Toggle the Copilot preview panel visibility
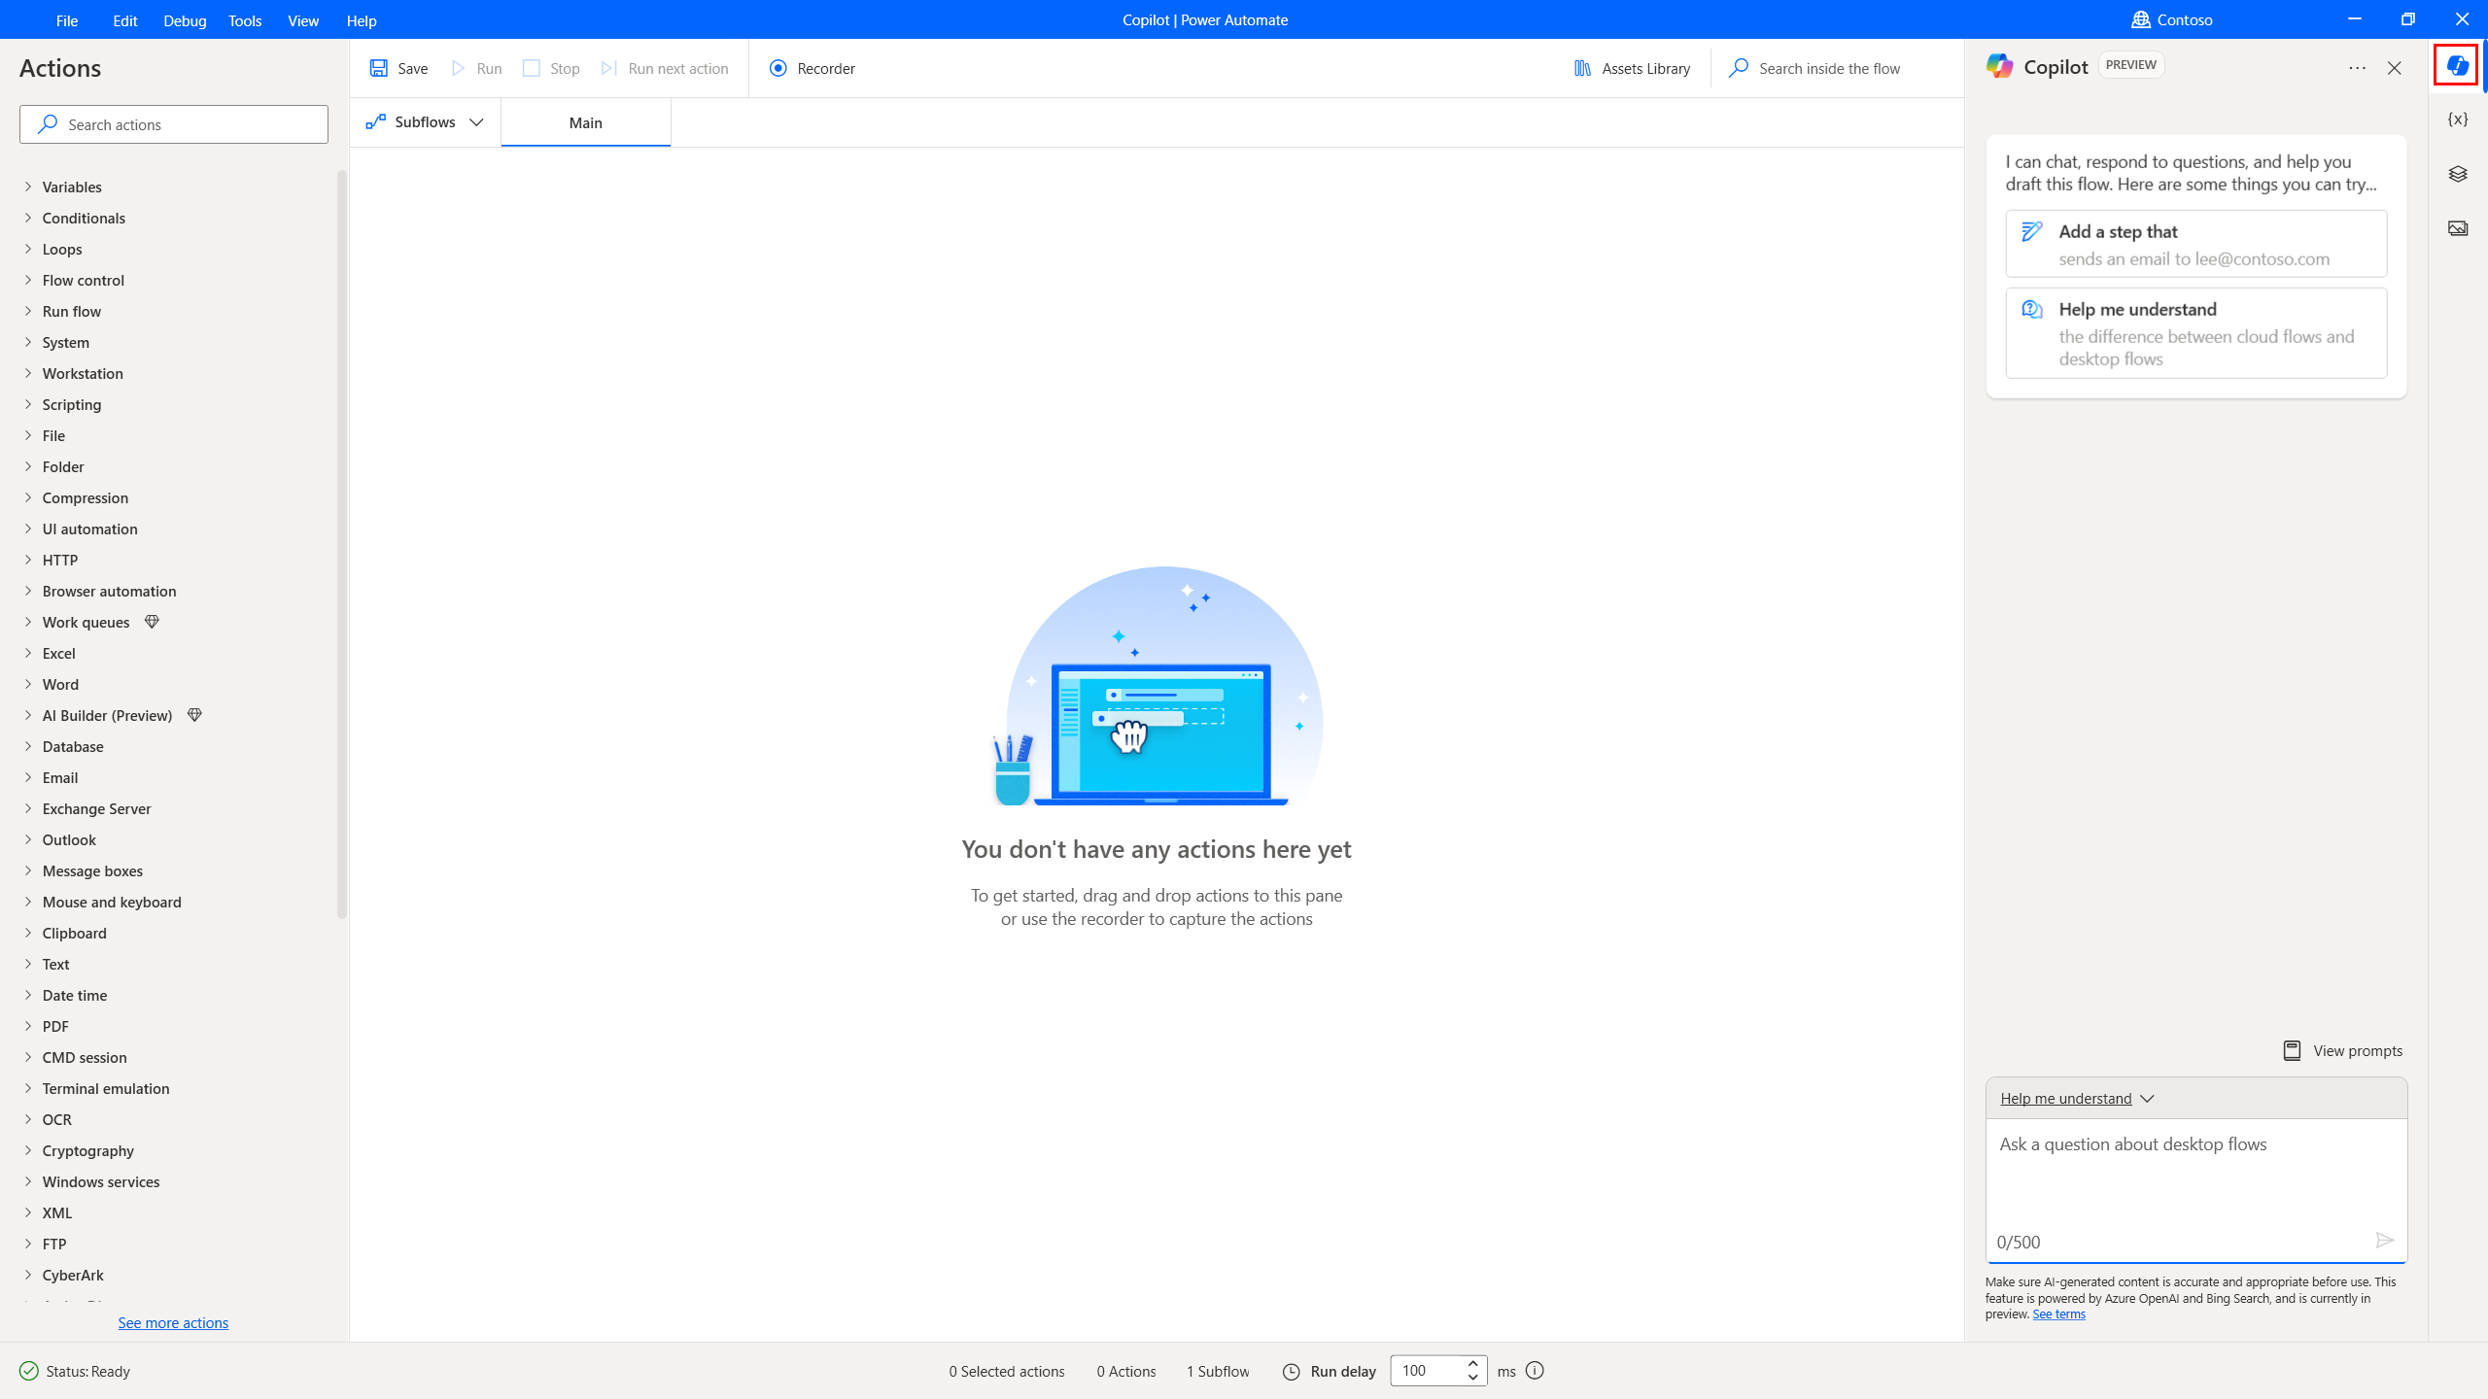 2457,67
